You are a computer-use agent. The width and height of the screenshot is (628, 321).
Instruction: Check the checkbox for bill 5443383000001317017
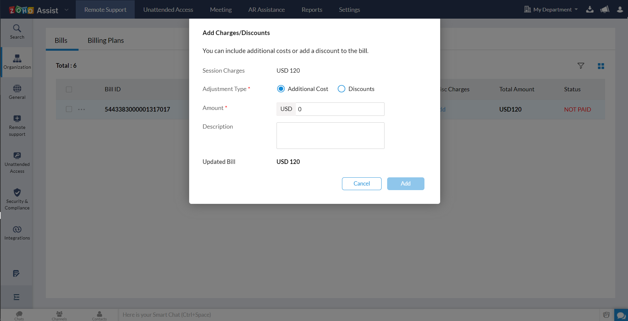point(69,109)
